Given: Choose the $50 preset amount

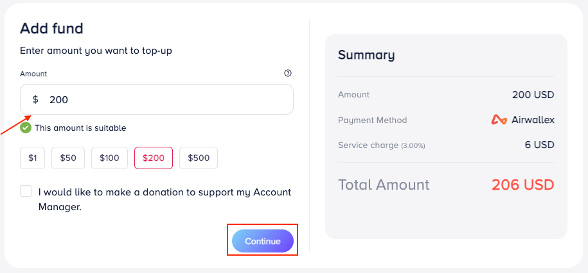Looking at the screenshot, I should point(68,158).
